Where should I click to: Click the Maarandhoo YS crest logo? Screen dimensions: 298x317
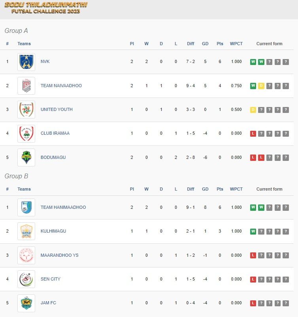point(26,255)
